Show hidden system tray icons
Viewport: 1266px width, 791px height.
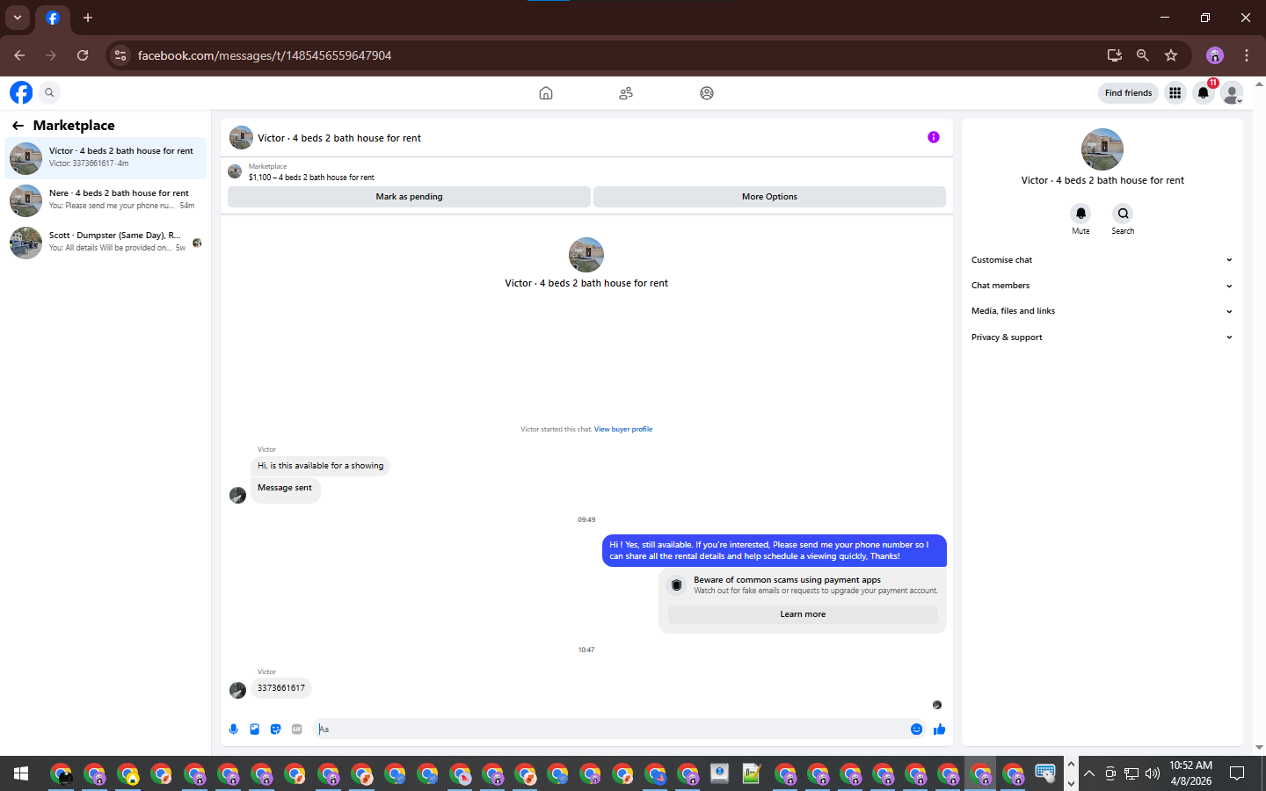click(1089, 773)
